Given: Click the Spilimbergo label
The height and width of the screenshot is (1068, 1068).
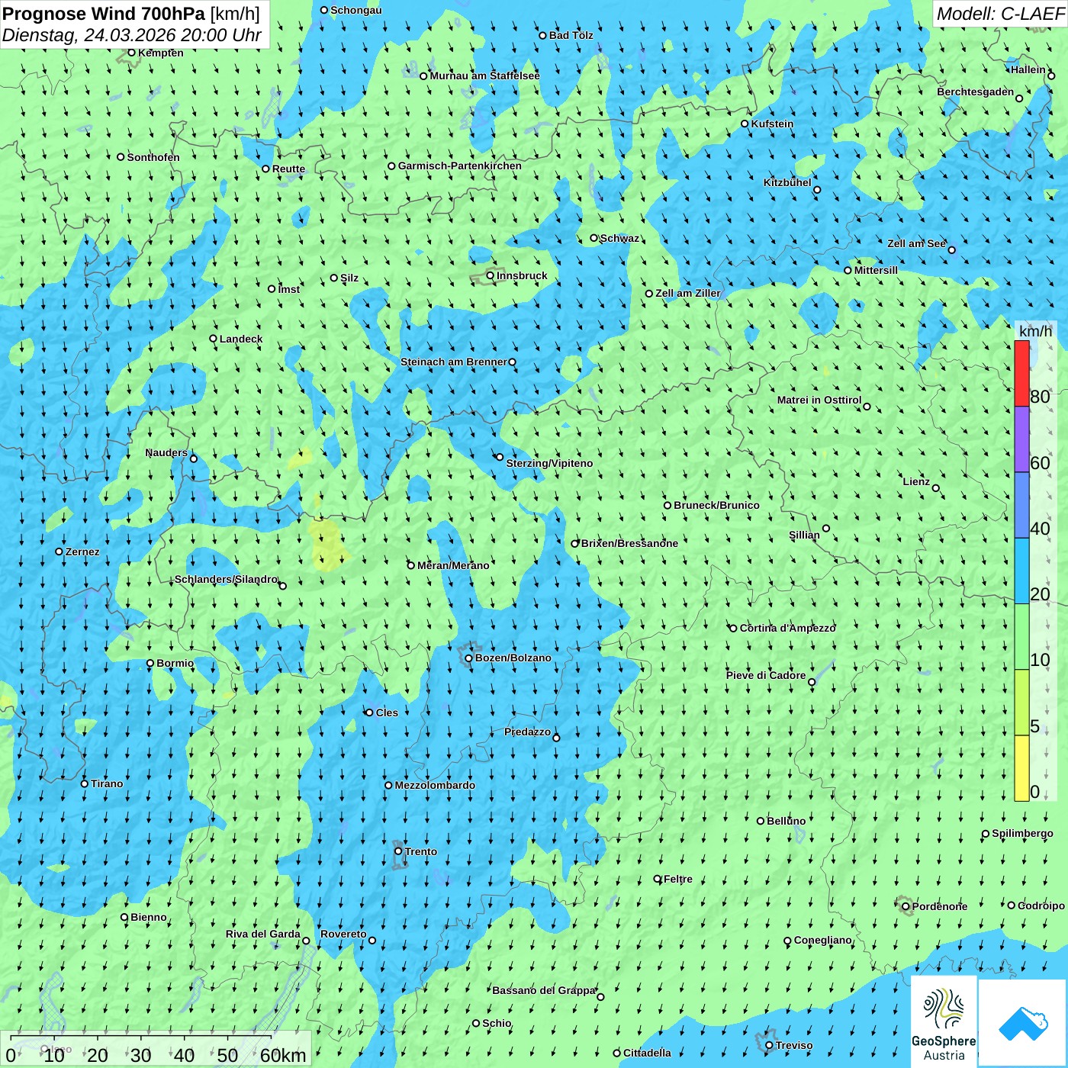Looking at the screenshot, I should coord(1023,833).
